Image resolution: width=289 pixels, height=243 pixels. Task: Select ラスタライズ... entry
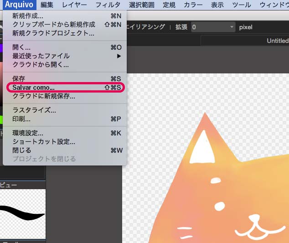(x=65, y=110)
